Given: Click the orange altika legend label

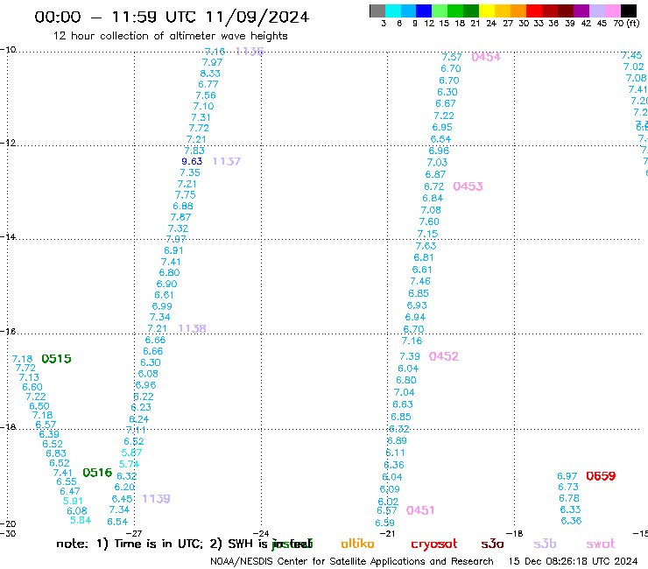Looking at the screenshot, I should [x=357, y=544].
